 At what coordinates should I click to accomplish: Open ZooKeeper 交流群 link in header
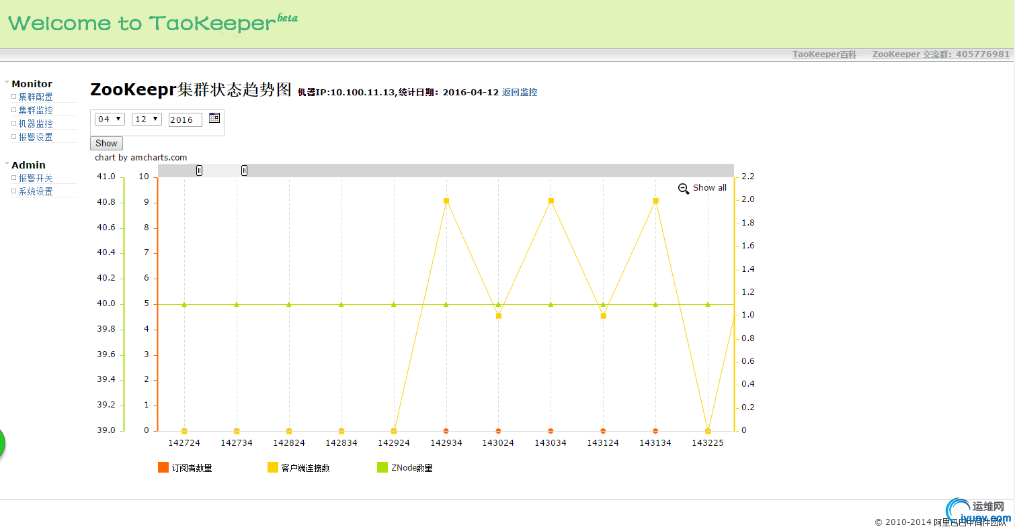coord(941,54)
